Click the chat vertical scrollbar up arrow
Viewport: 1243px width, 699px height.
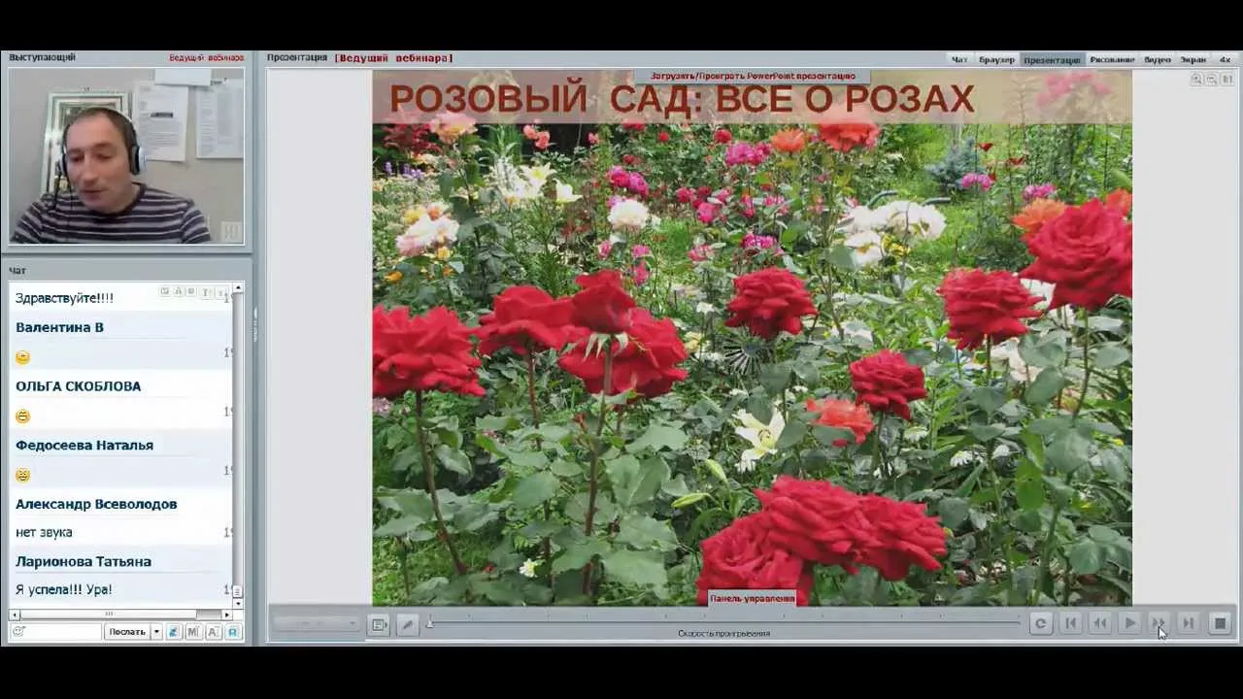(238, 288)
